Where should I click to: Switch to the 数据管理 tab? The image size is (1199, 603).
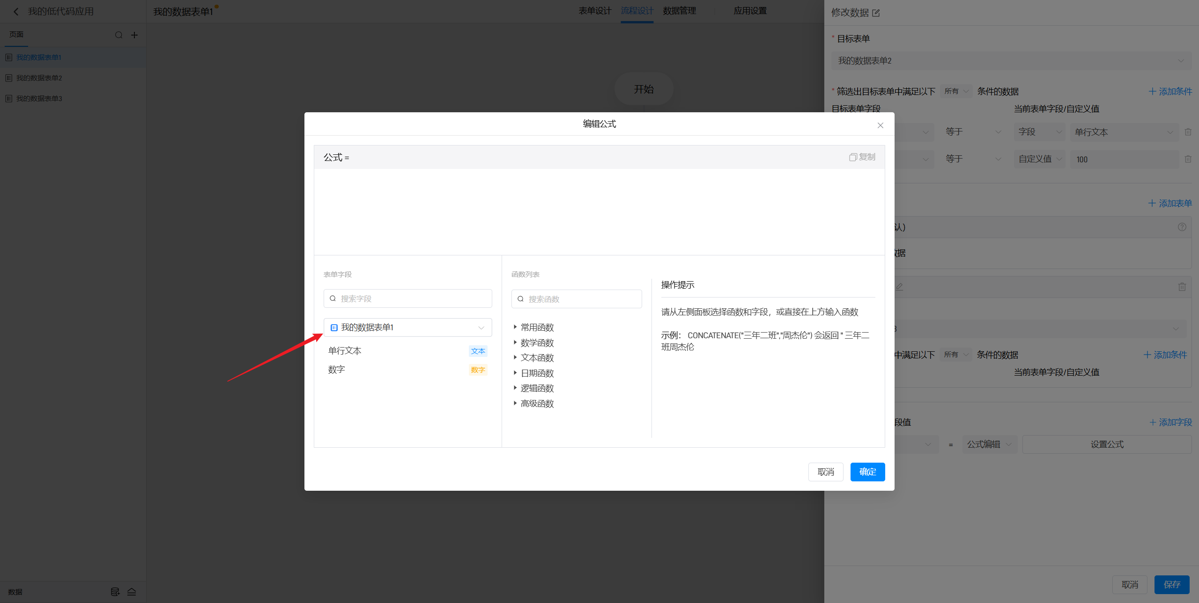[x=679, y=11]
